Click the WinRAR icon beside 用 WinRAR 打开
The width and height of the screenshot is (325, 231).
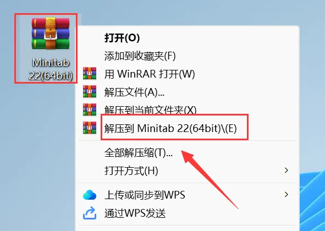click(x=90, y=73)
